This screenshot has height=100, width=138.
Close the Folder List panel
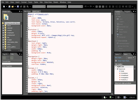coord(22,12)
